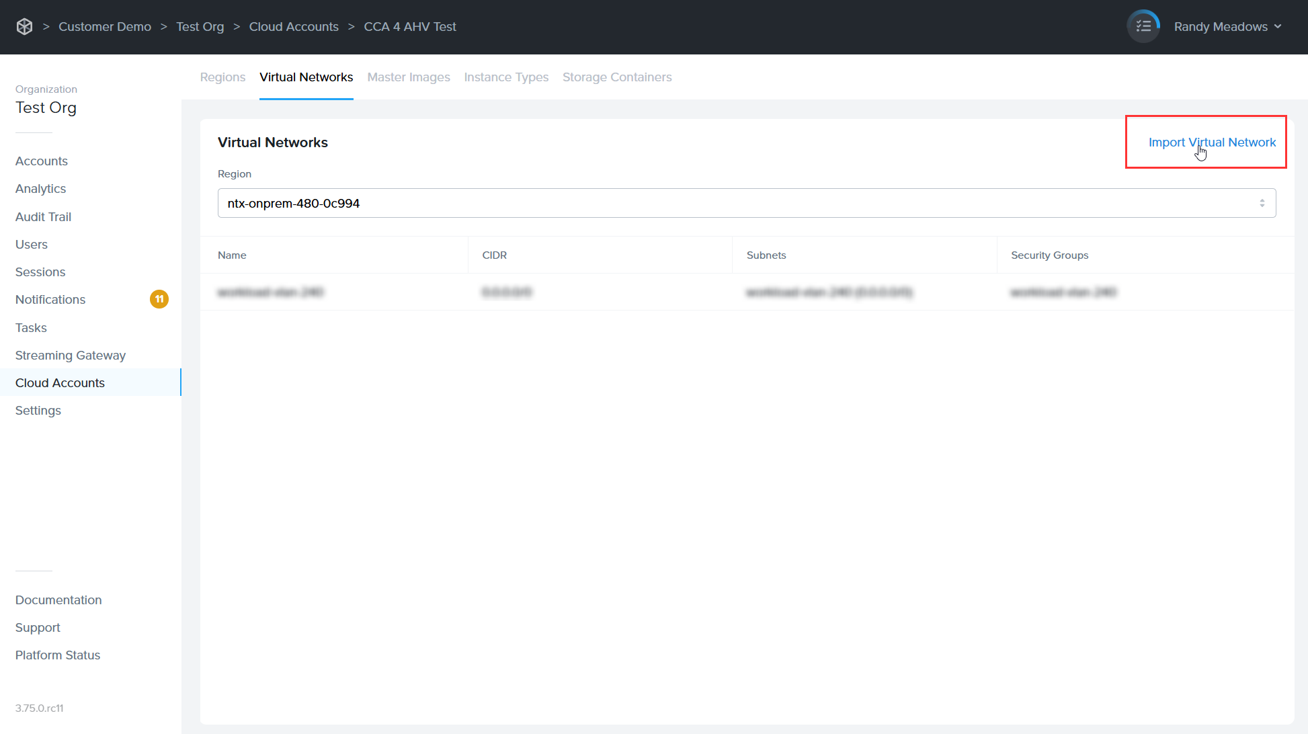Switch to the Master Images tab
This screenshot has width=1308, height=734.
click(409, 77)
